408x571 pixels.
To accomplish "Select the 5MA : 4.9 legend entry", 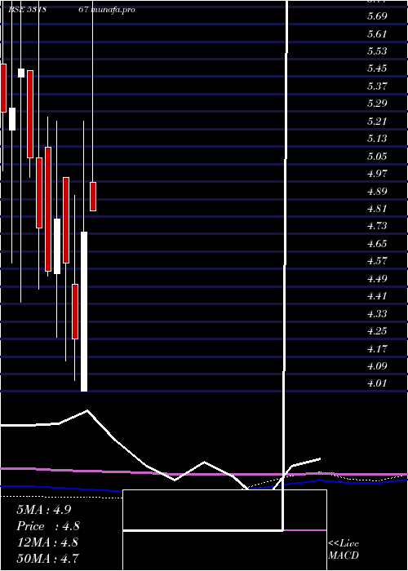I will (x=44, y=510).
